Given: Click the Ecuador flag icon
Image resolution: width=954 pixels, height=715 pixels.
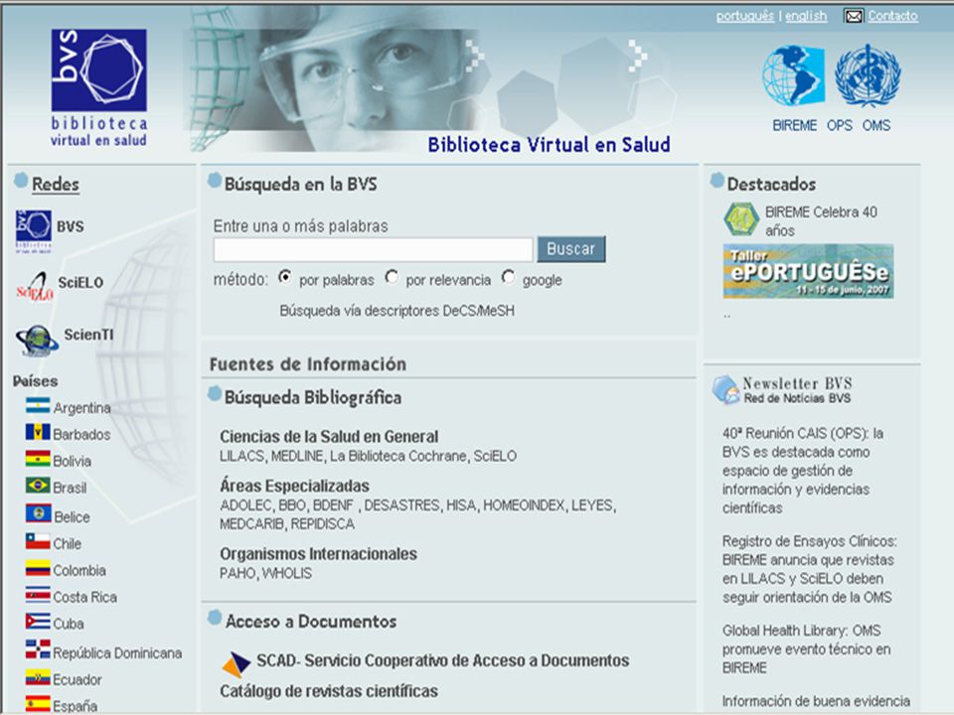Looking at the screenshot, I should click(x=38, y=677).
